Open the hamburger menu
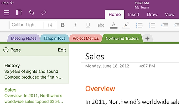Image resolution: width=179 pixels, height=107 pixels. click(x=6, y=13)
